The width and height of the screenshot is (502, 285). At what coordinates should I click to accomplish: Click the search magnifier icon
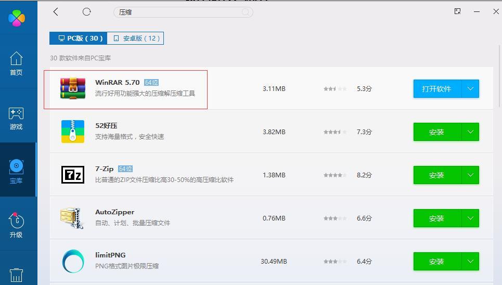point(246,12)
